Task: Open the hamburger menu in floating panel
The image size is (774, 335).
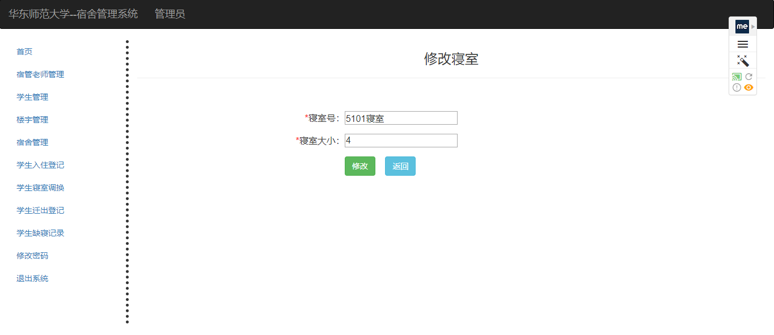Action: (x=743, y=44)
